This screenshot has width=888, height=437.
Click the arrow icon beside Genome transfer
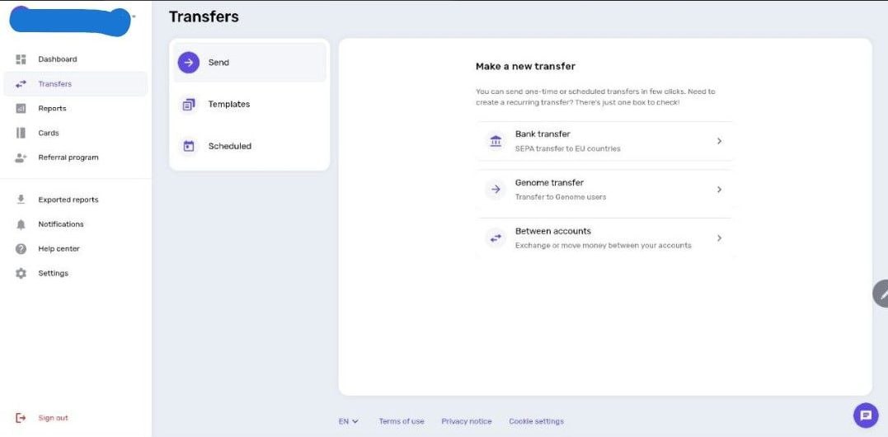[x=496, y=190]
